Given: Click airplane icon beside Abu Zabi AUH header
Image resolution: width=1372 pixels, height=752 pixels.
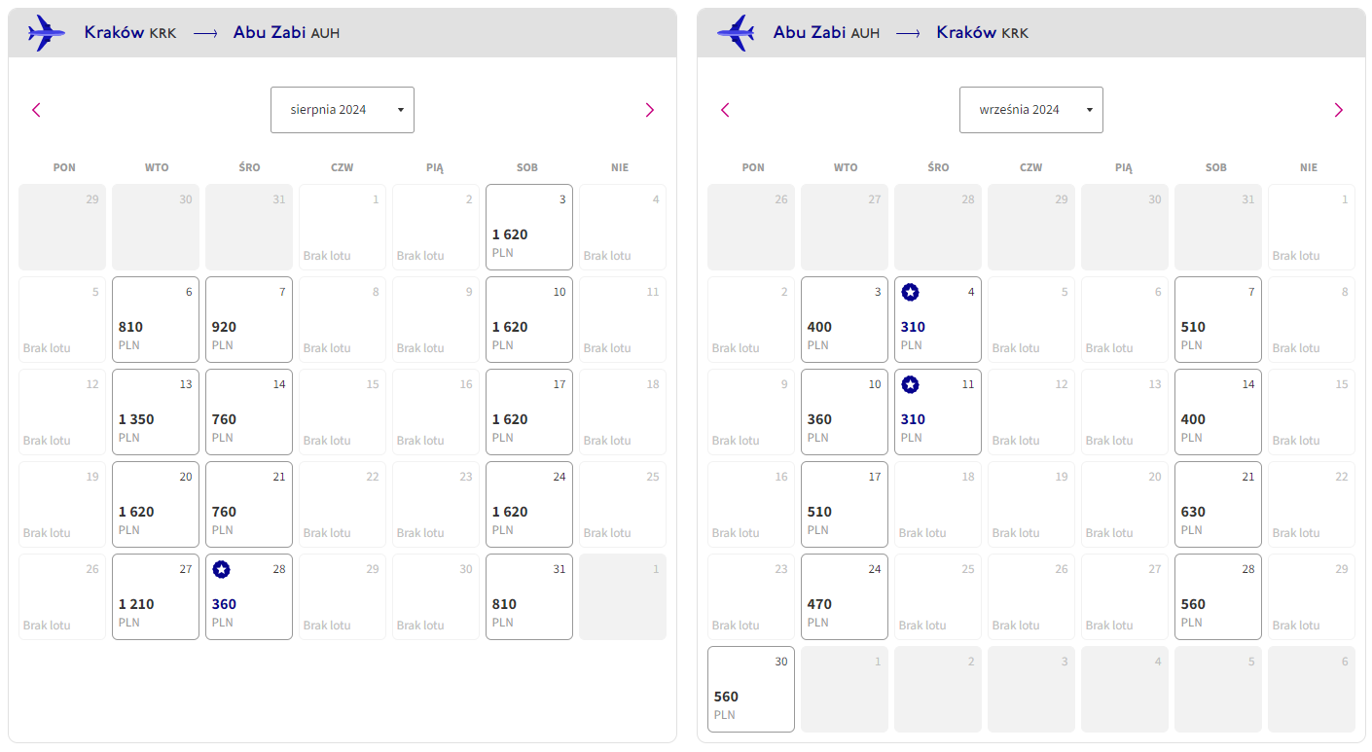Looking at the screenshot, I should pos(736,33).
